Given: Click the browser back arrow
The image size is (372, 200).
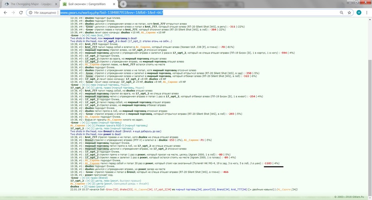Looking at the screenshot, I should pos(6,12).
